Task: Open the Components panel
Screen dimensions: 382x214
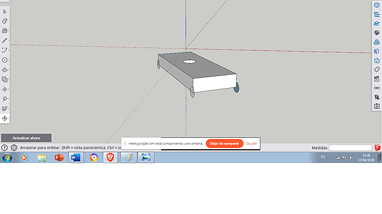Action: (x=377, y=33)
